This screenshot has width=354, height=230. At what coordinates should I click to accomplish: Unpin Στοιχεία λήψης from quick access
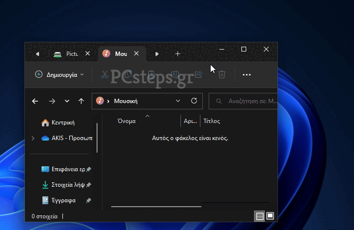[89, 185]
